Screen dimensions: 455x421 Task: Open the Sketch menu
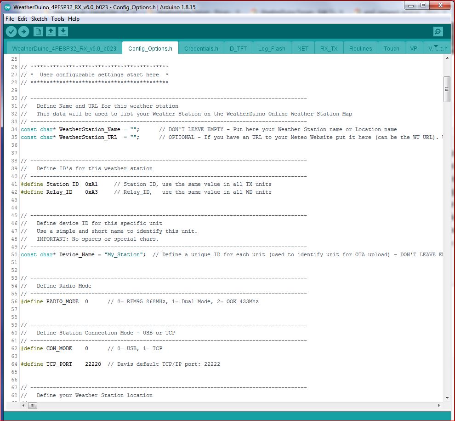39,19
